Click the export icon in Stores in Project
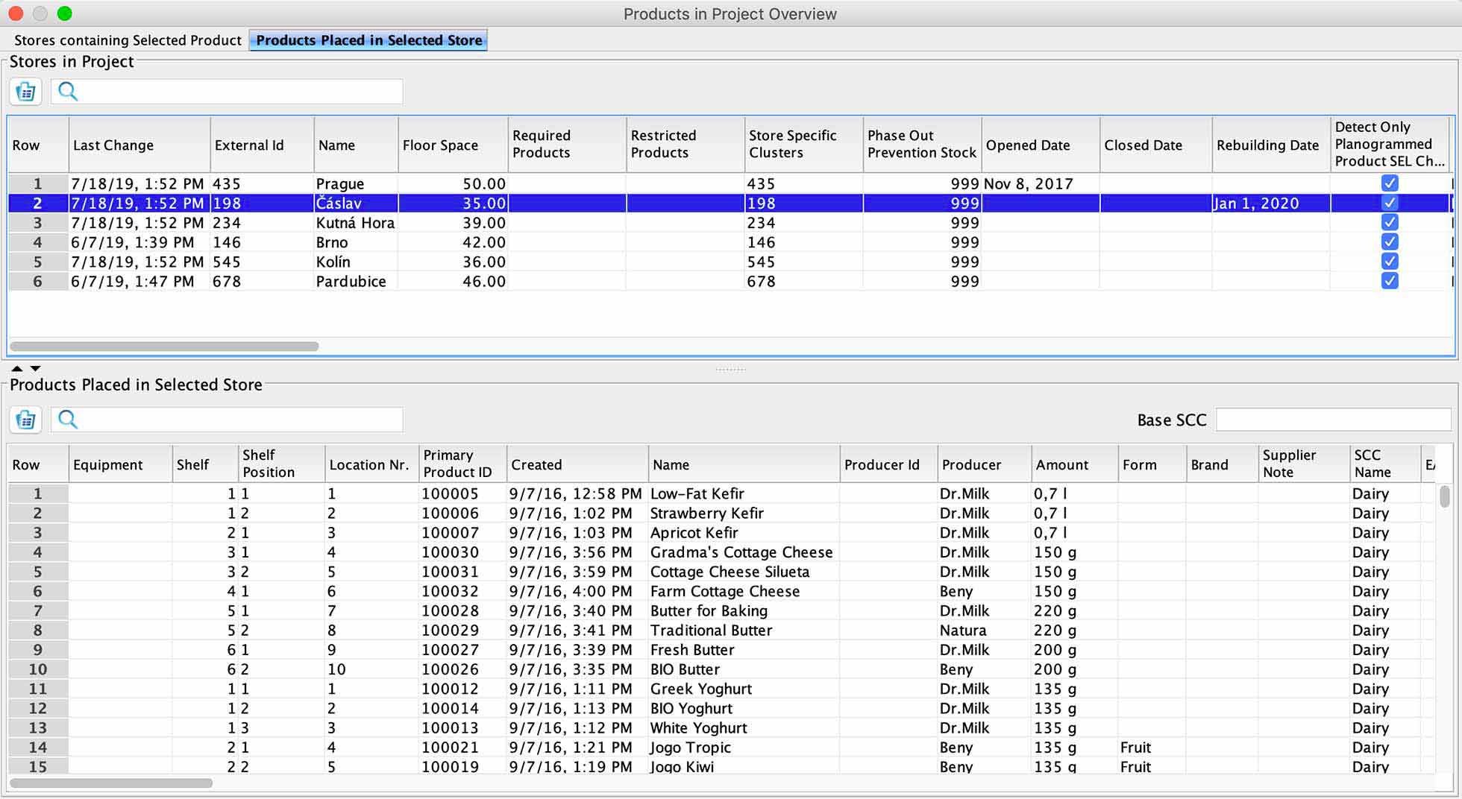This screenshot has height=799, width=1462. click(x=25, y=92)
